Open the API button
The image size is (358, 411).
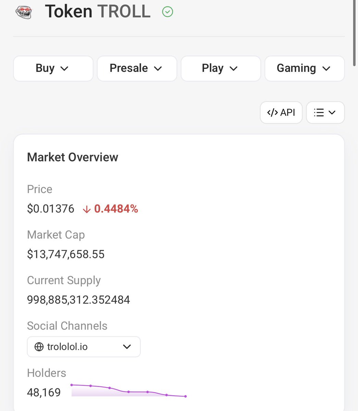[281, 112]
